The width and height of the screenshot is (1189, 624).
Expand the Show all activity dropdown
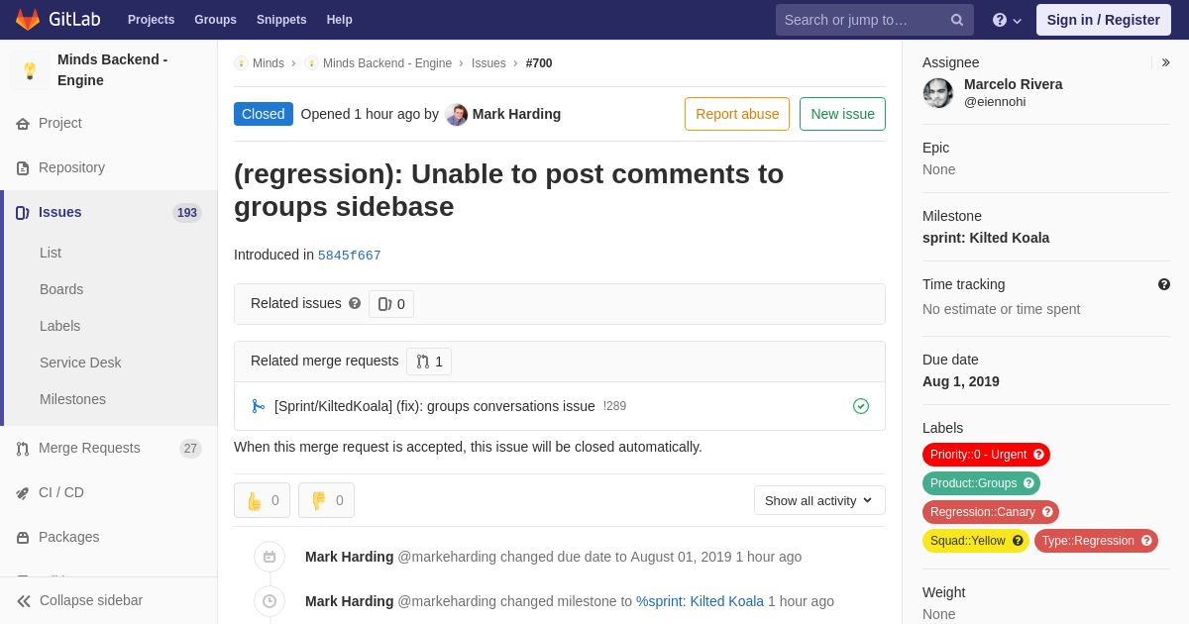tap(819, 500)
